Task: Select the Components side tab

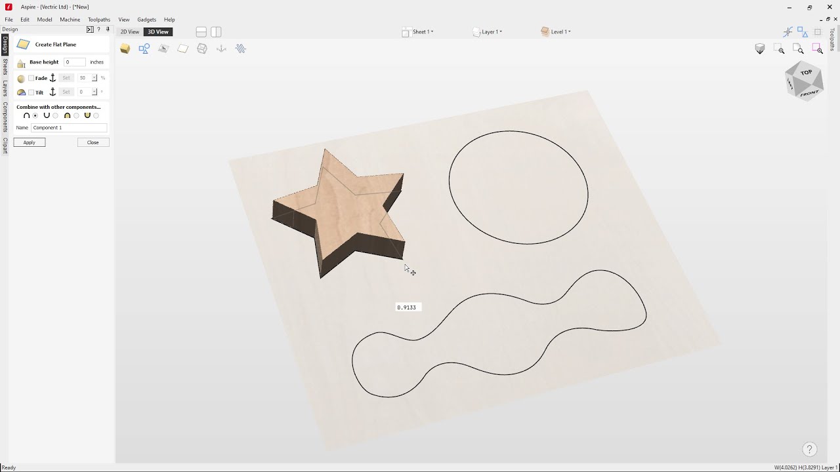Action: 5,117
